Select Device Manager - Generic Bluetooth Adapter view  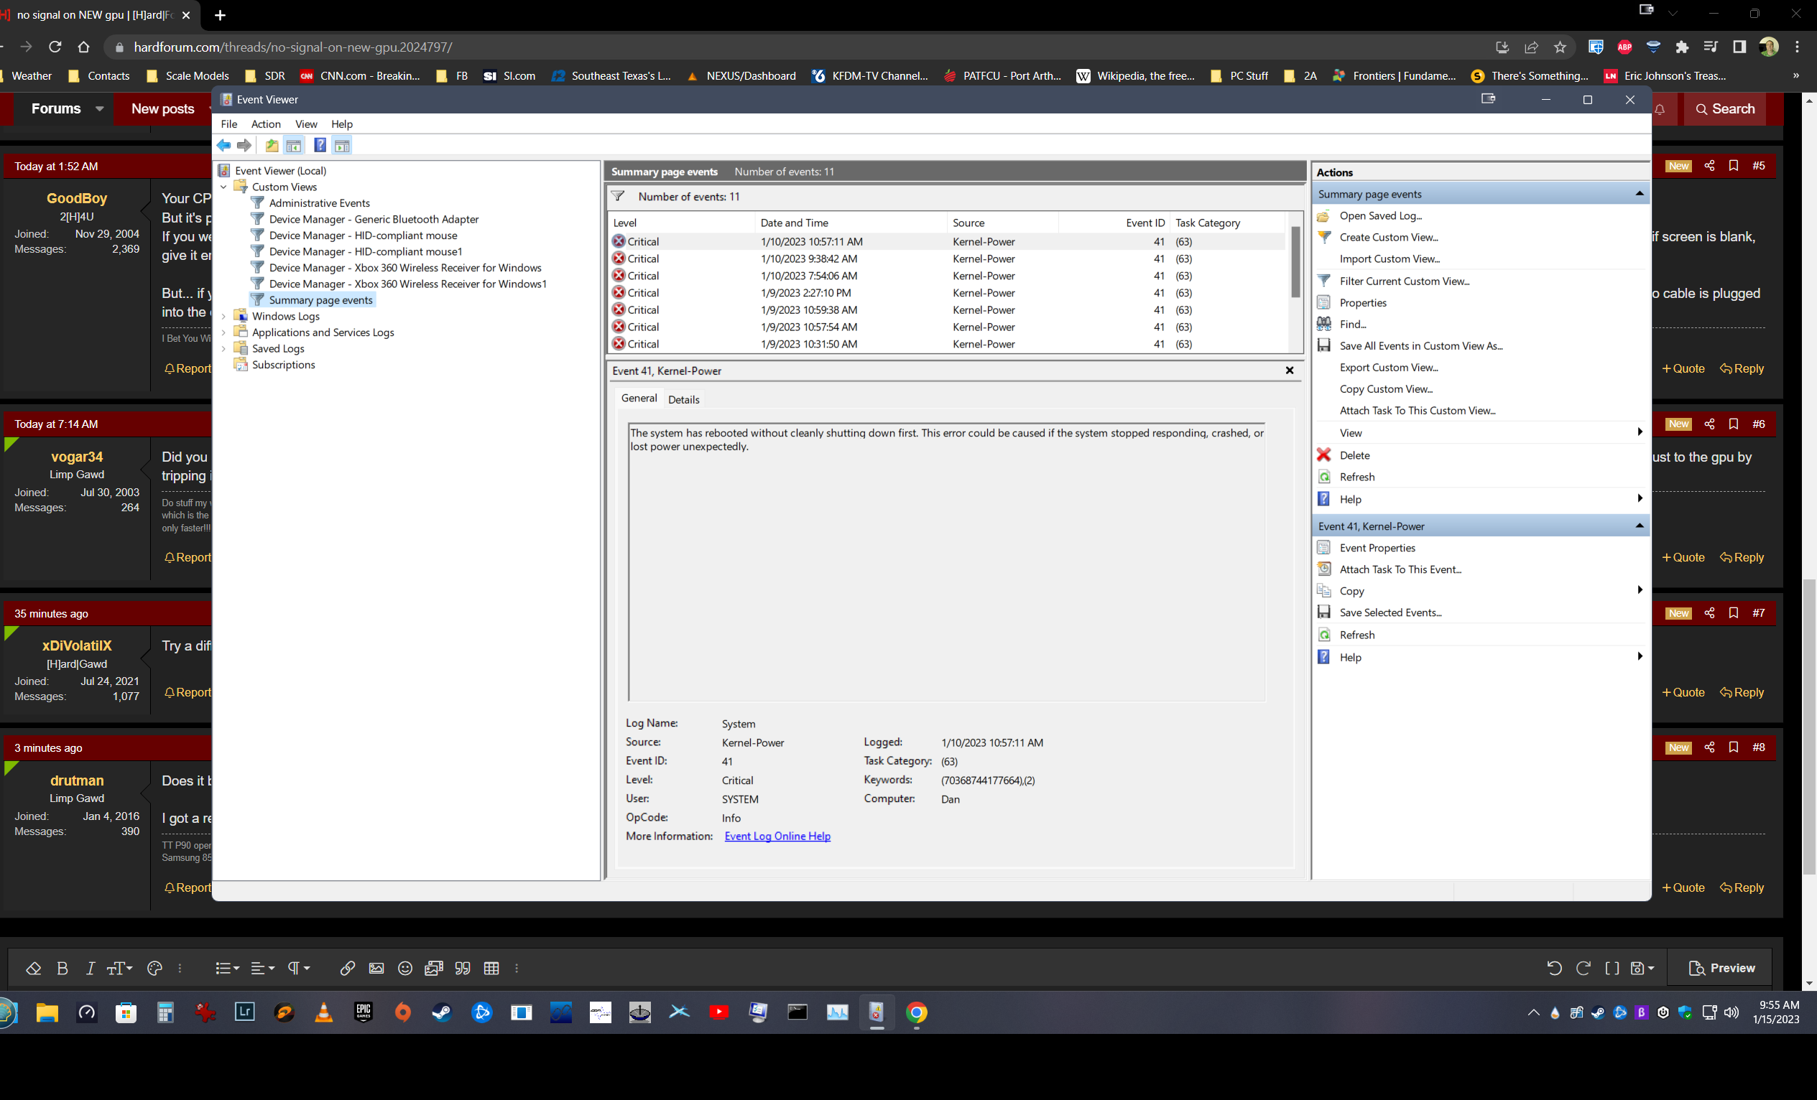click(x=374, y=219)
